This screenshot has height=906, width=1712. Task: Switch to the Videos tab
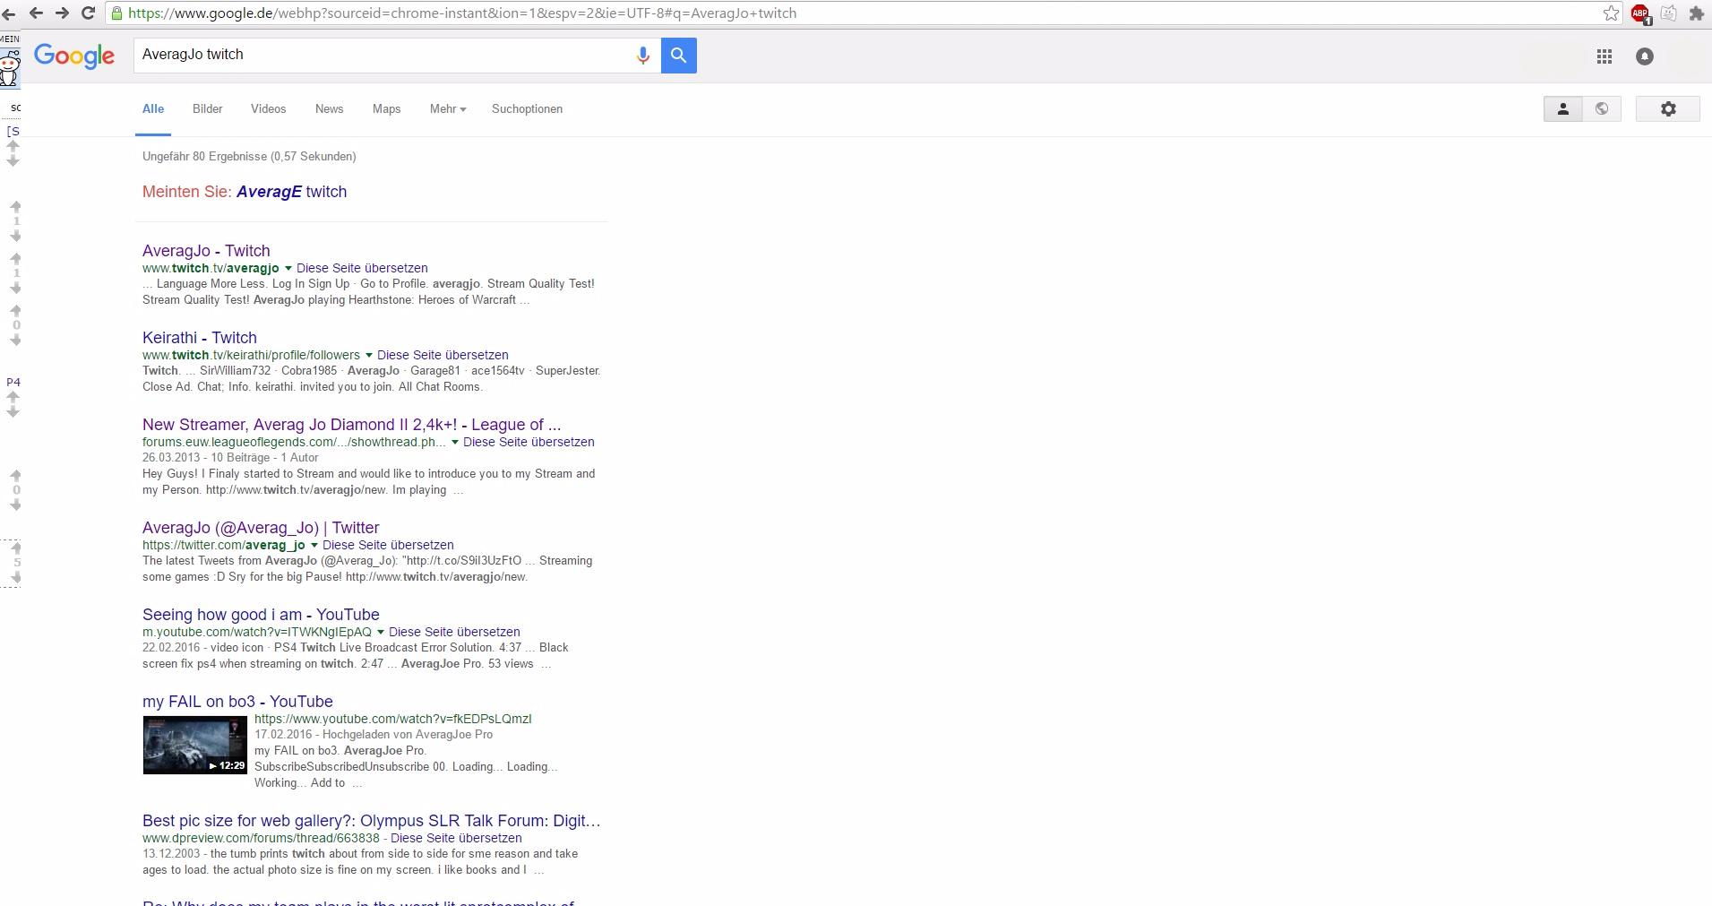(x=268, y=109)
